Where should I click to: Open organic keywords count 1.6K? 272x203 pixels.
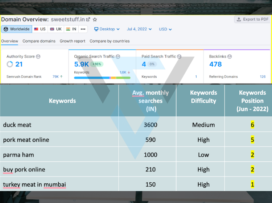point(123,72)
